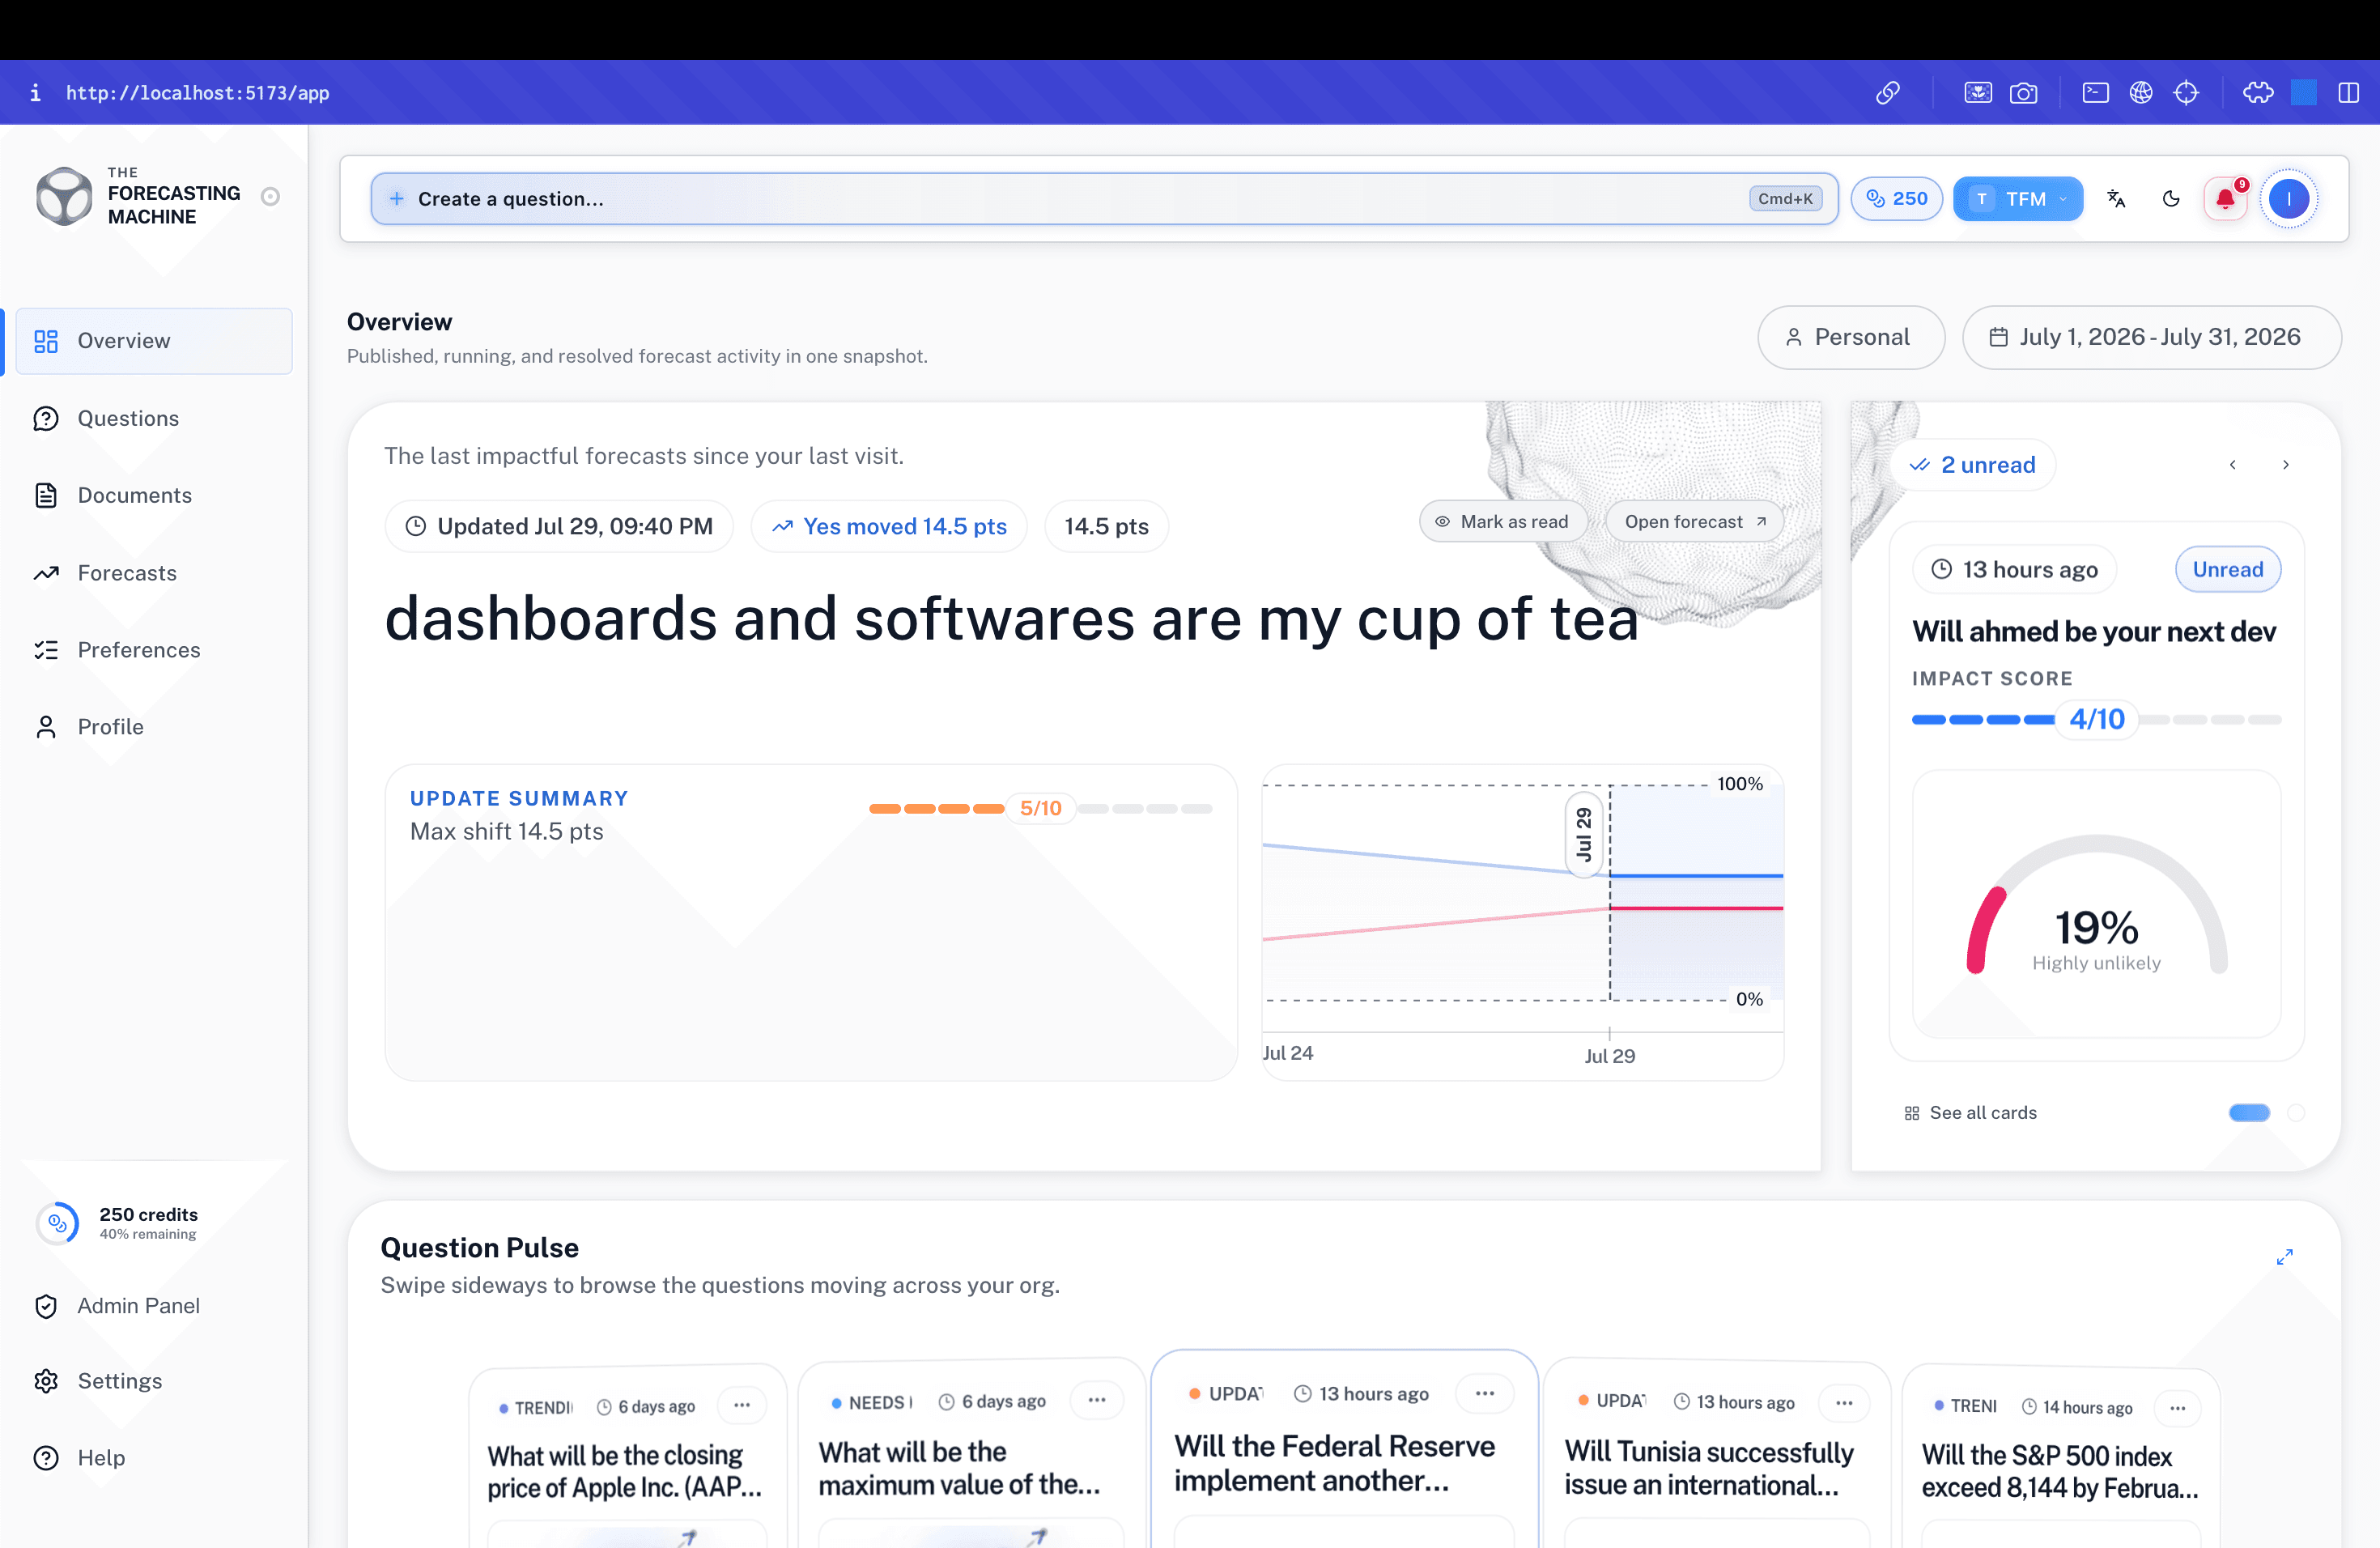
Task: Open the Personal scope selector
Action: (x=1851, y=337)
